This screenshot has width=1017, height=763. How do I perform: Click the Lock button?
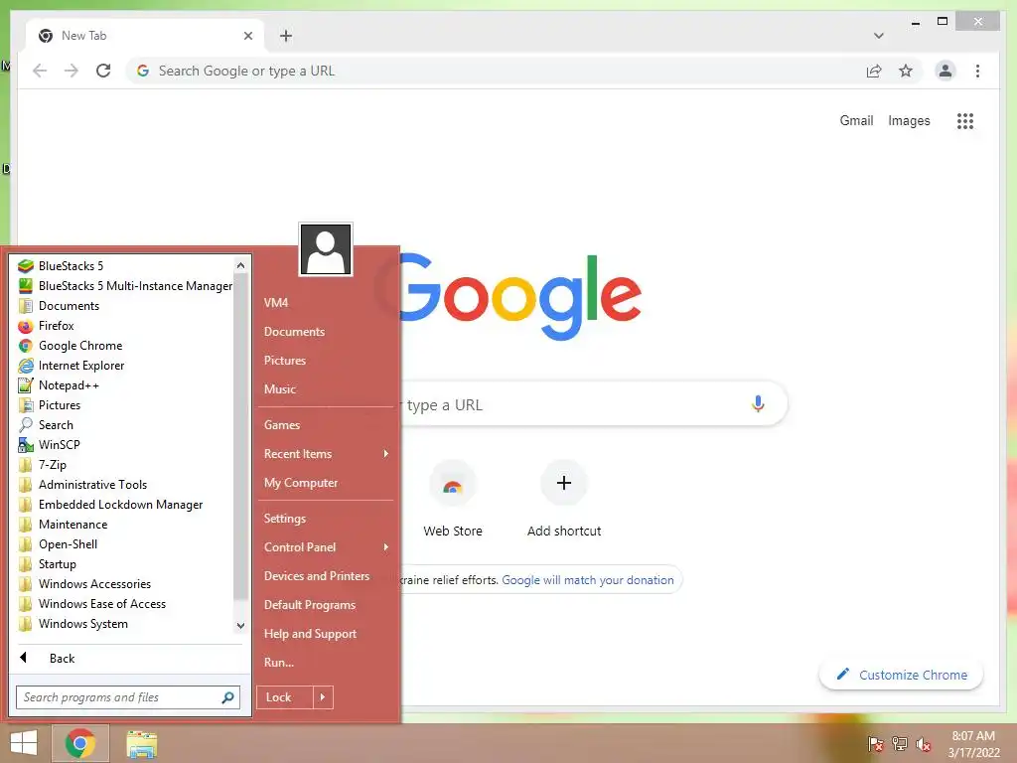pos(285,697)
